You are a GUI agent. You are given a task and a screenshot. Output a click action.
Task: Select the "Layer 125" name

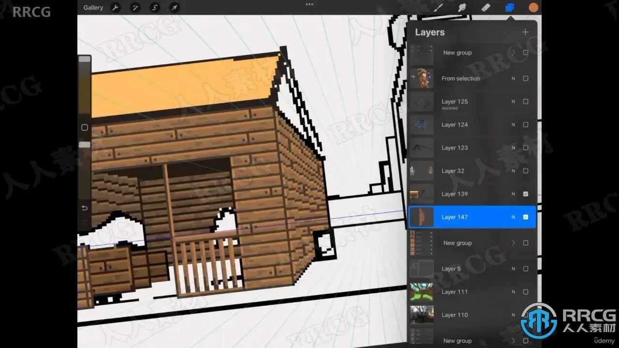click(455, 101)
